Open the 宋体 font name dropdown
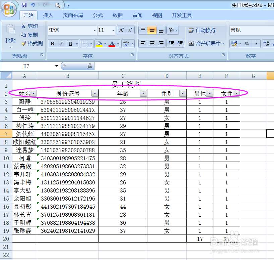Viewport: 274px width, 260px height. (x=94, y=31)
